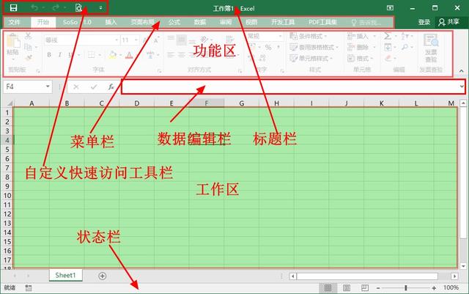
Task: Open the 文件 (File) tab
Action: 14,22
